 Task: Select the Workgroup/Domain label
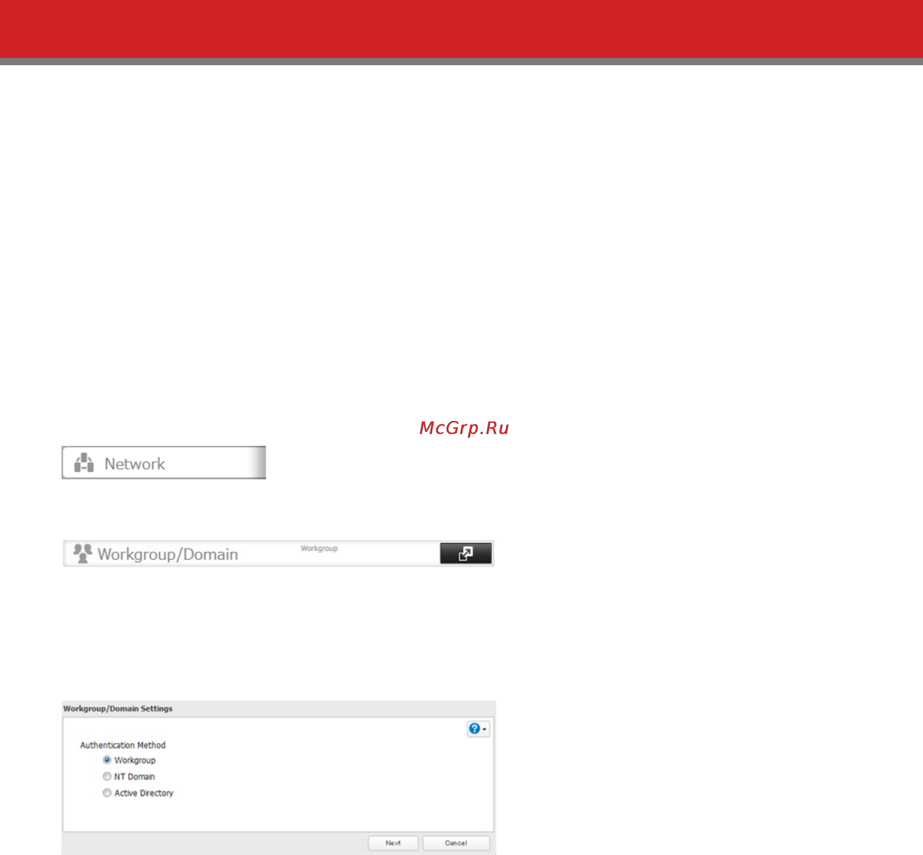pyautogui.click(x=168, y=554)
